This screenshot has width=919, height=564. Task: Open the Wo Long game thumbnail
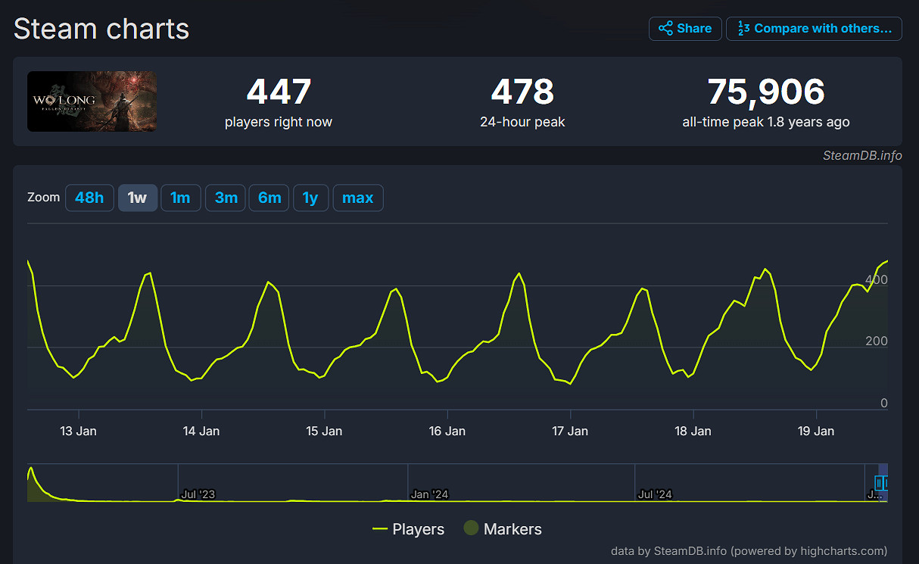coord(92,101)
